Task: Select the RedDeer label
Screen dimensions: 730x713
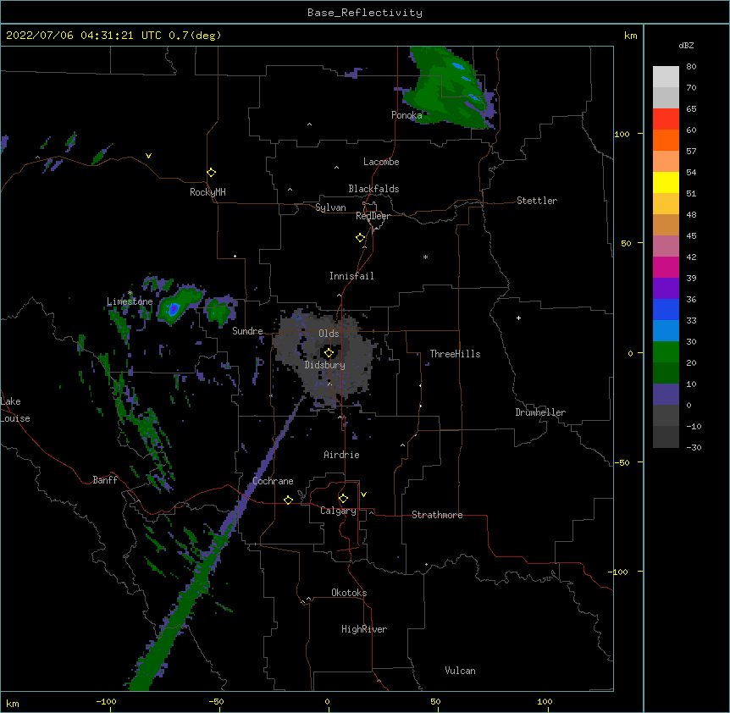Action: [373, 216]
